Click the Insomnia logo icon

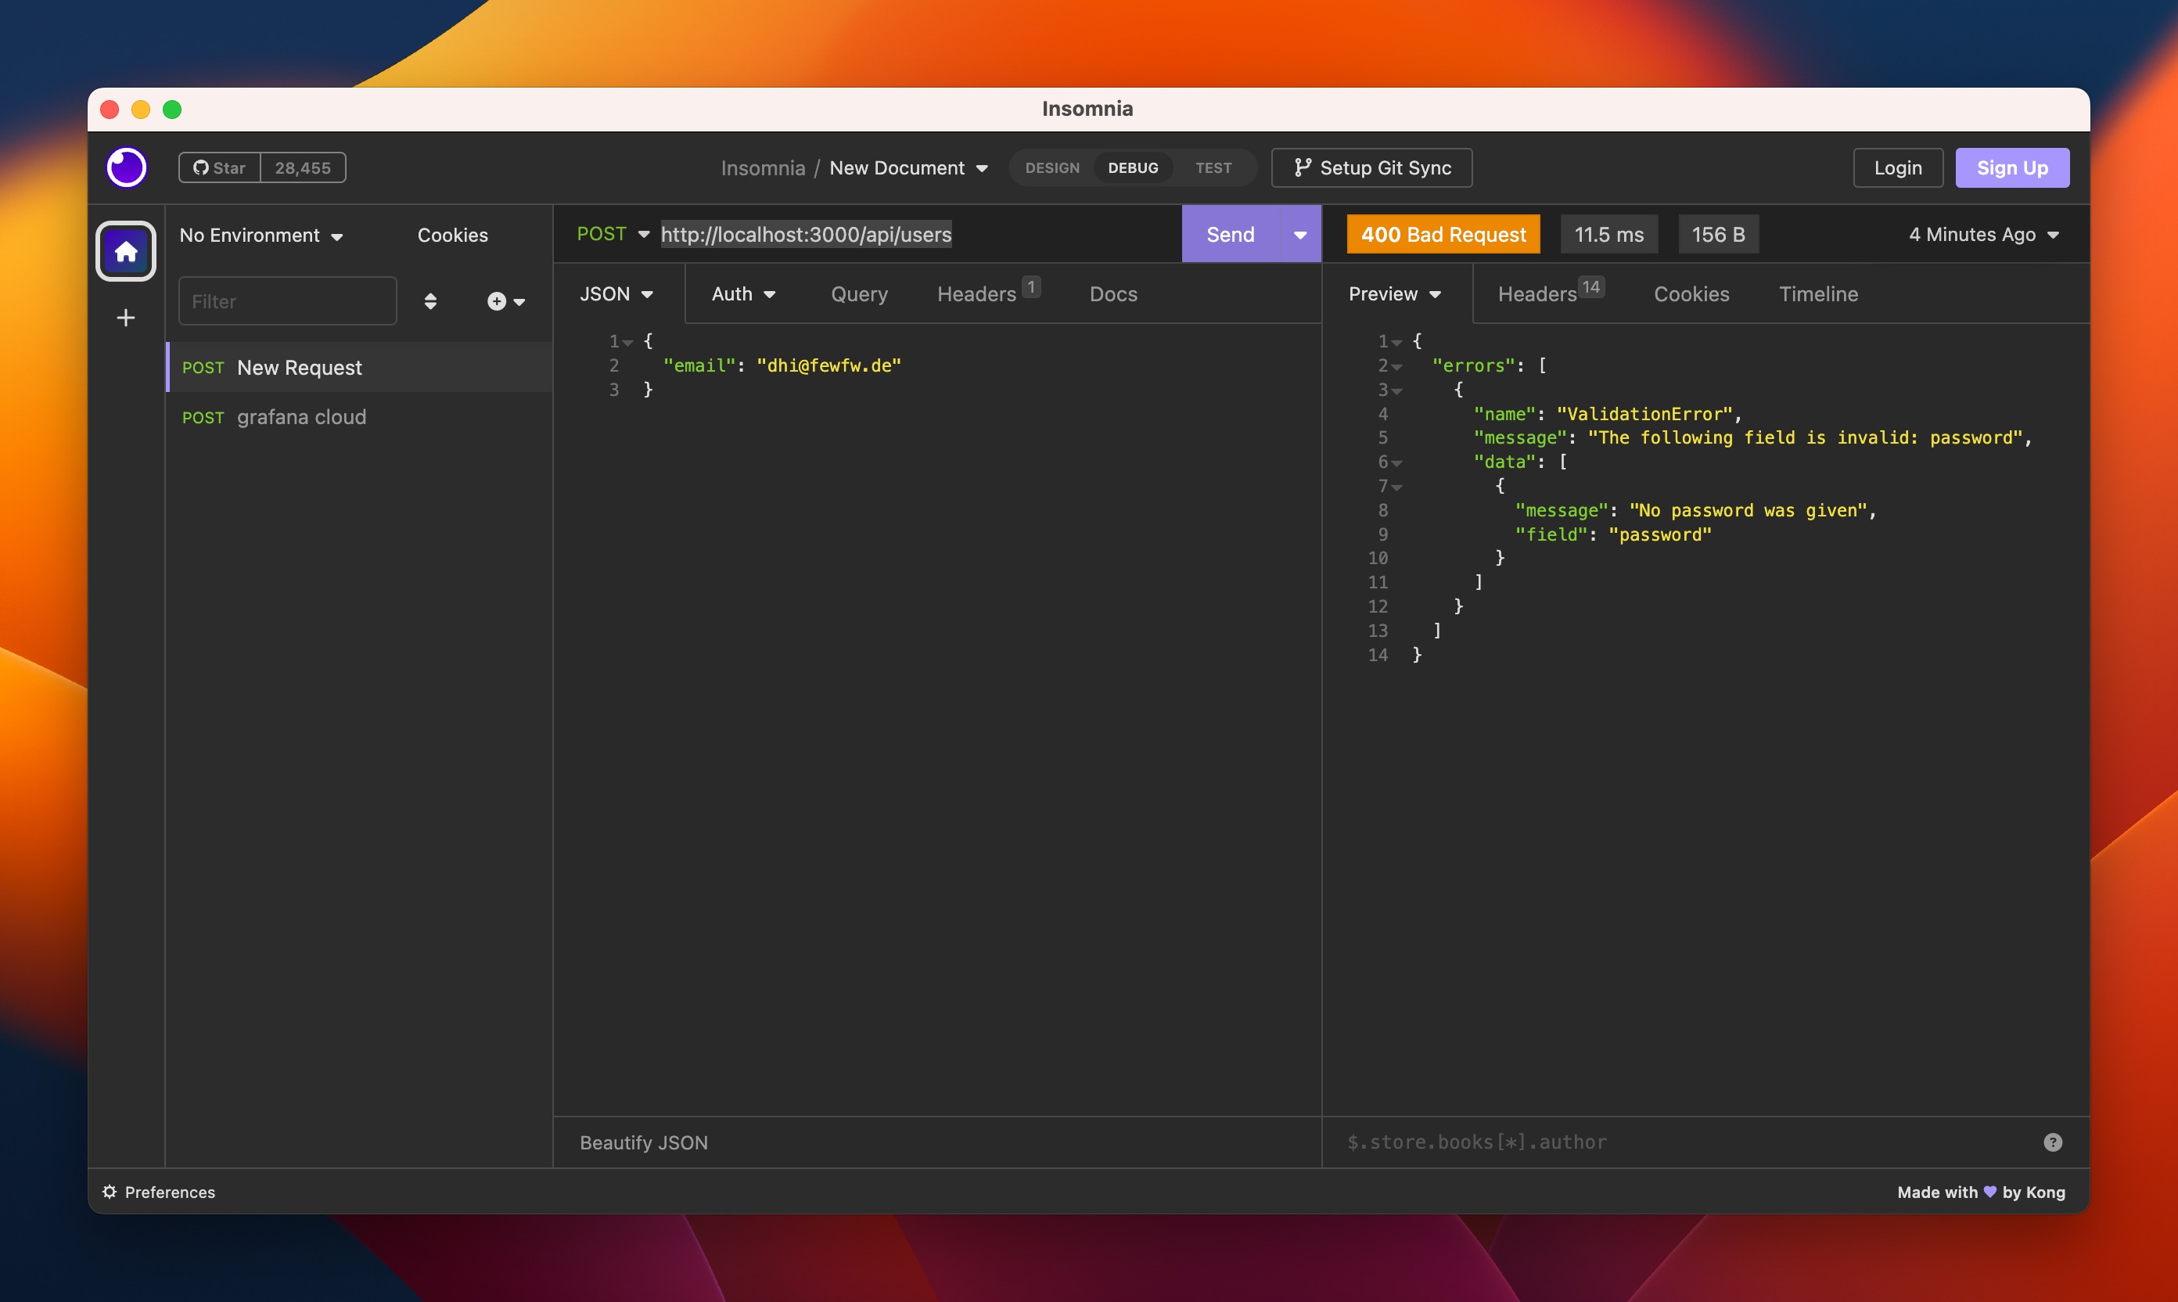pyautogui.click(x=125, y=167)
